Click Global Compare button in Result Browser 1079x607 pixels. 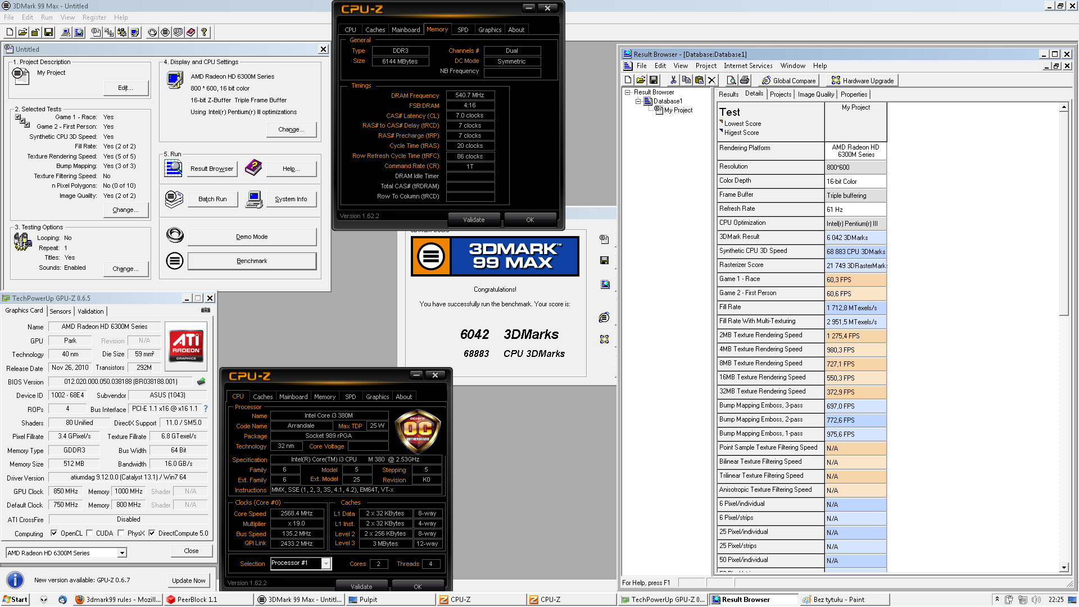click(x=788, y=80)
